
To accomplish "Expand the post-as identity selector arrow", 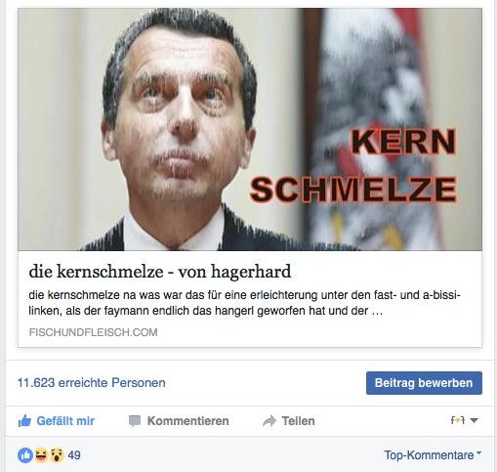I will (475, 420).
